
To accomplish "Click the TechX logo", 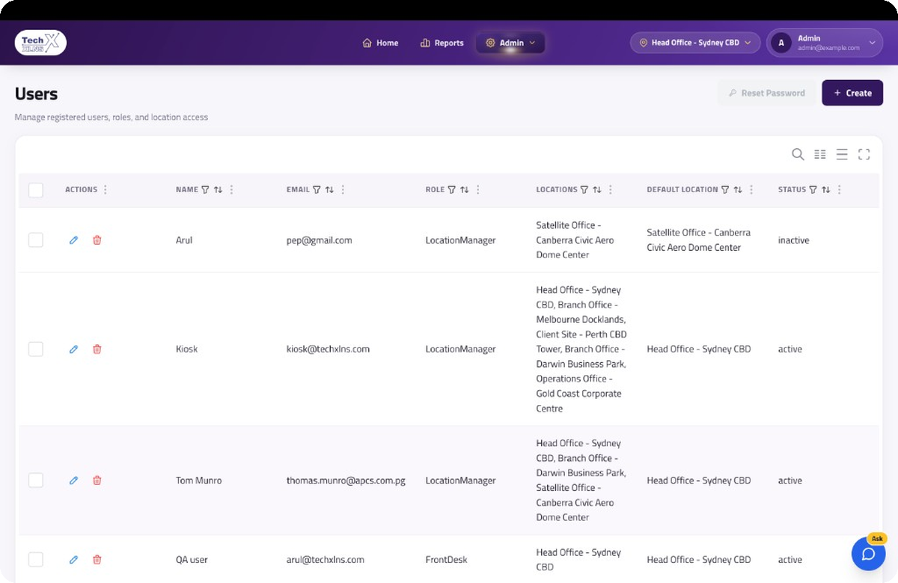I will (40, 43).
